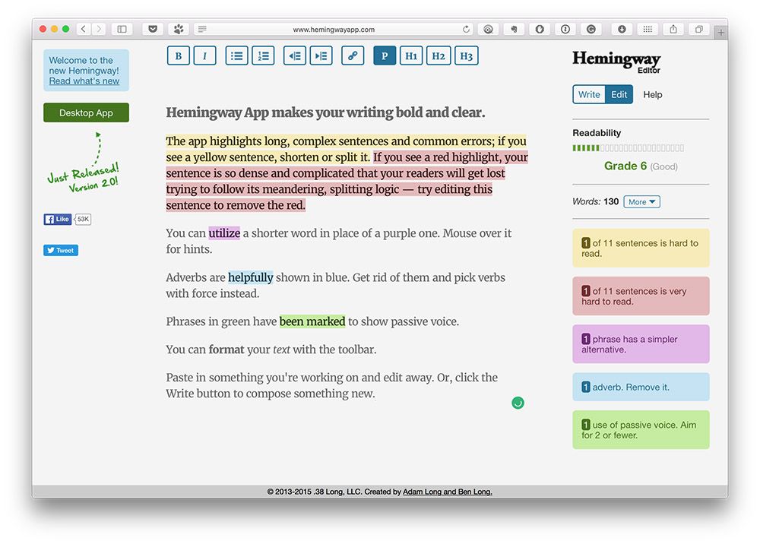
Task: Open the Safari share menu
Action: point(673,29)
